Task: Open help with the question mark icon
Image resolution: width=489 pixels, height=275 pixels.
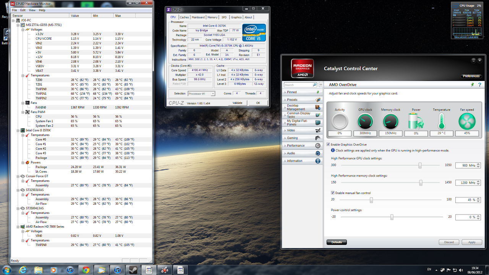Action: [x=479, y=84]
